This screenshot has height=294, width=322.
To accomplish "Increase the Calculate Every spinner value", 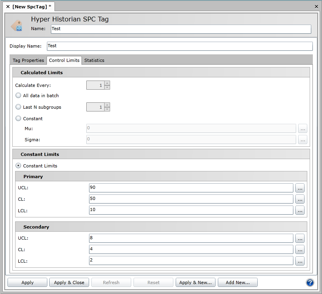I will pyautogui.click(x=107, y=83).
